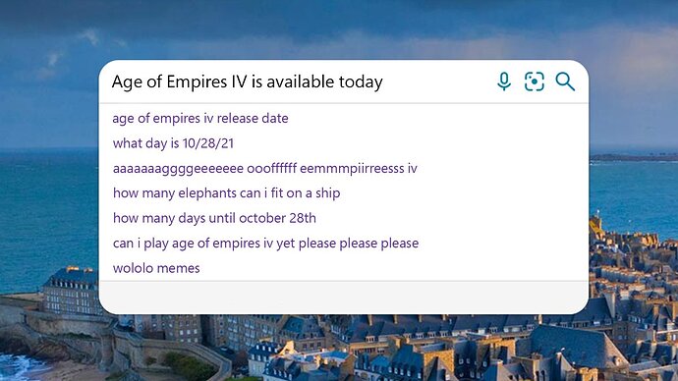678x381 pixels.
Task: Click the microphone voice search icon
Action: point(504,82)
